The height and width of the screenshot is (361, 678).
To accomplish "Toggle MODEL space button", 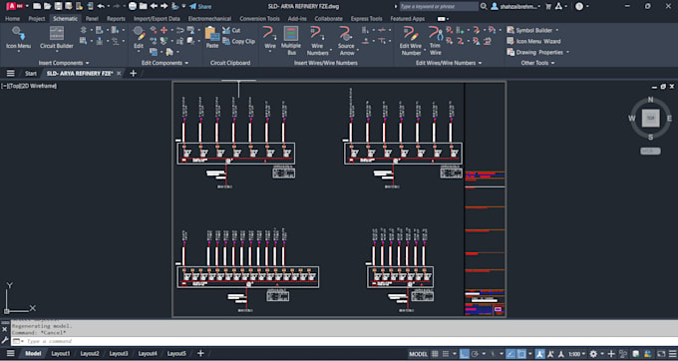I will tap(418, 354).
